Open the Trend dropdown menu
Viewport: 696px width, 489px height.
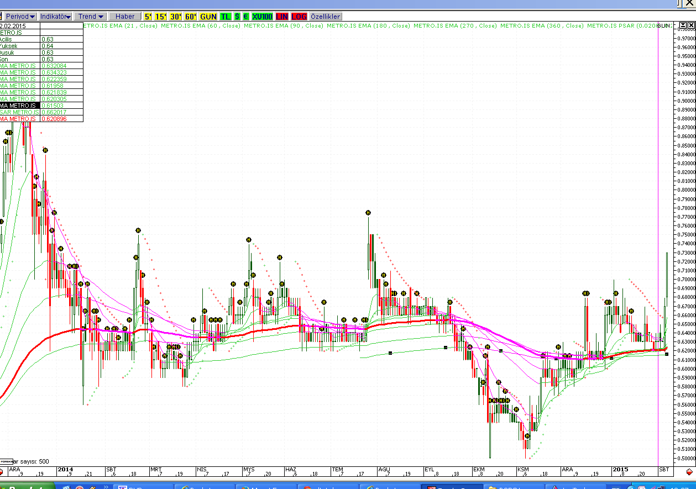pos(90,17)
